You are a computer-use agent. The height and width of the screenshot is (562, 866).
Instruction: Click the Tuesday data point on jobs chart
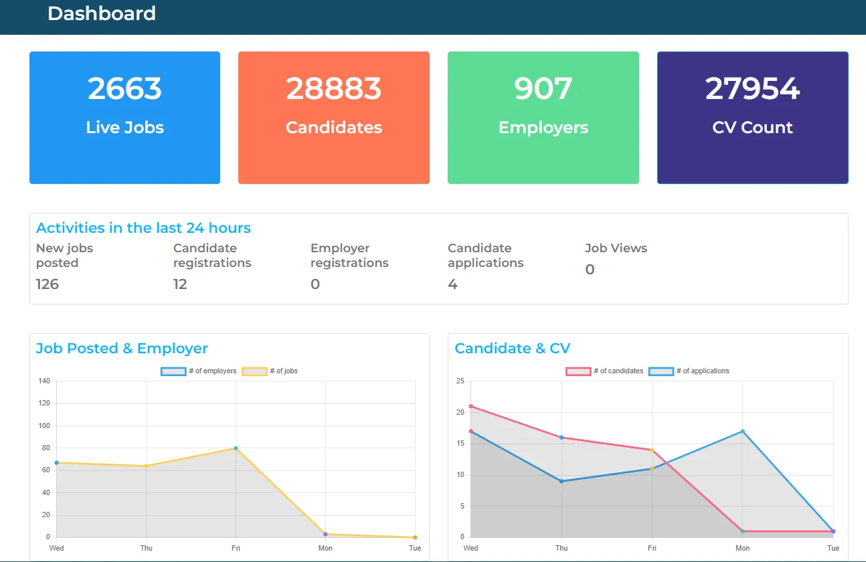point(415,537)
